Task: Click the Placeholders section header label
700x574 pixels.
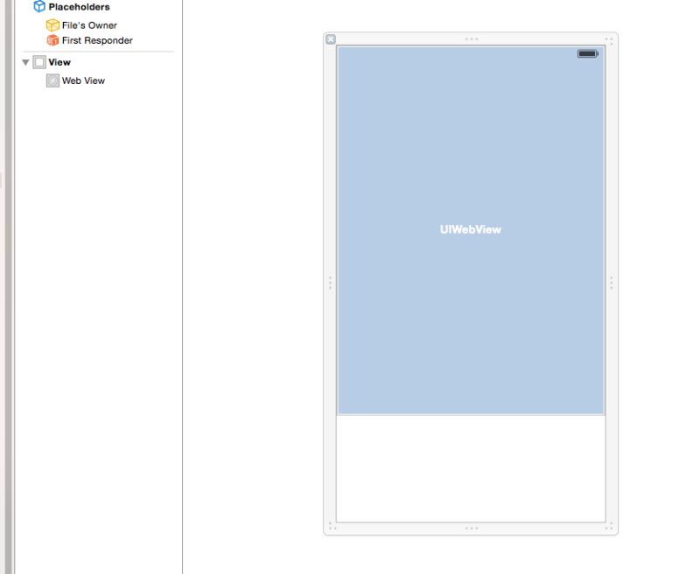Action: (x=80, y=6)
